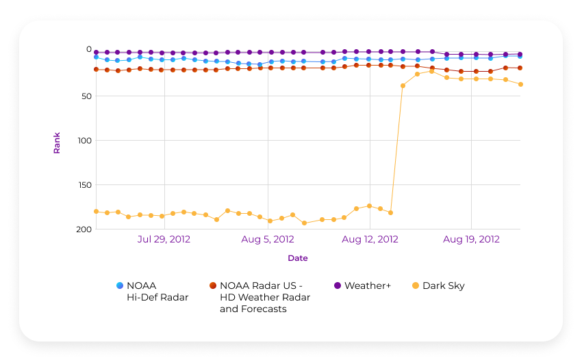Screen dimensions: 582x362
Task: Select the last NOAA Radar US data point
Action: tap(520, 68)
